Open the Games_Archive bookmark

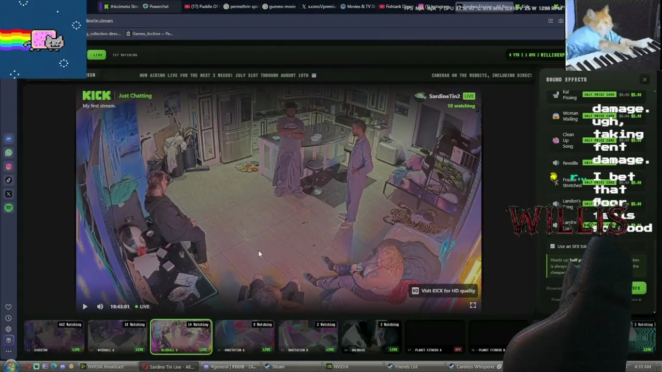[x=149, y=34]
